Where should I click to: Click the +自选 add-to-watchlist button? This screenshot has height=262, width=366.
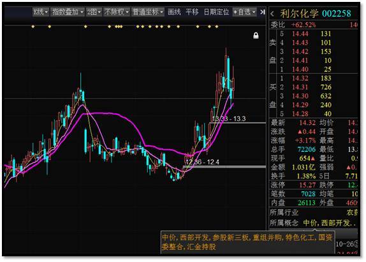coord(244,11)
